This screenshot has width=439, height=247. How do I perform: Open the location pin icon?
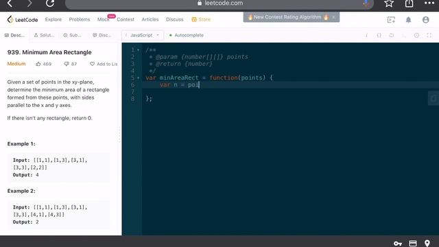tap(427, 244)
